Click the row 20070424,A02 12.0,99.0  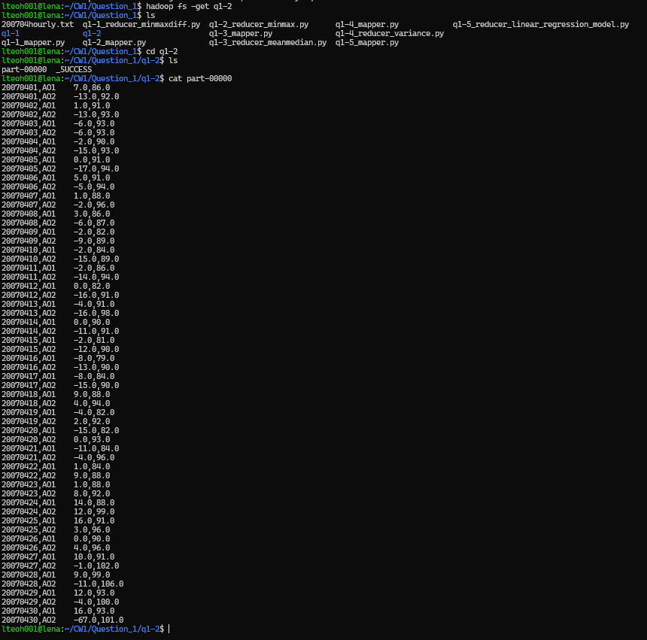point(58,511)
